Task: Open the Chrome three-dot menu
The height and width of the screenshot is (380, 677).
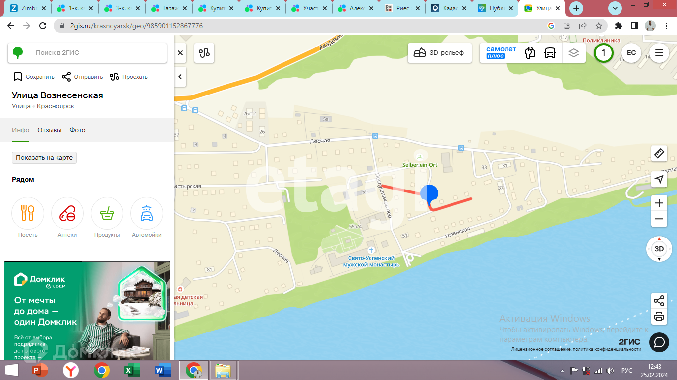Action: 666,26
